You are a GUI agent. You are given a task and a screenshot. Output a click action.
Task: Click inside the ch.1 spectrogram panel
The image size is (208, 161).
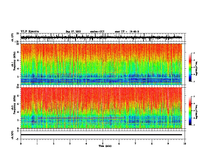pyautogui.click(x=101, y=64)
